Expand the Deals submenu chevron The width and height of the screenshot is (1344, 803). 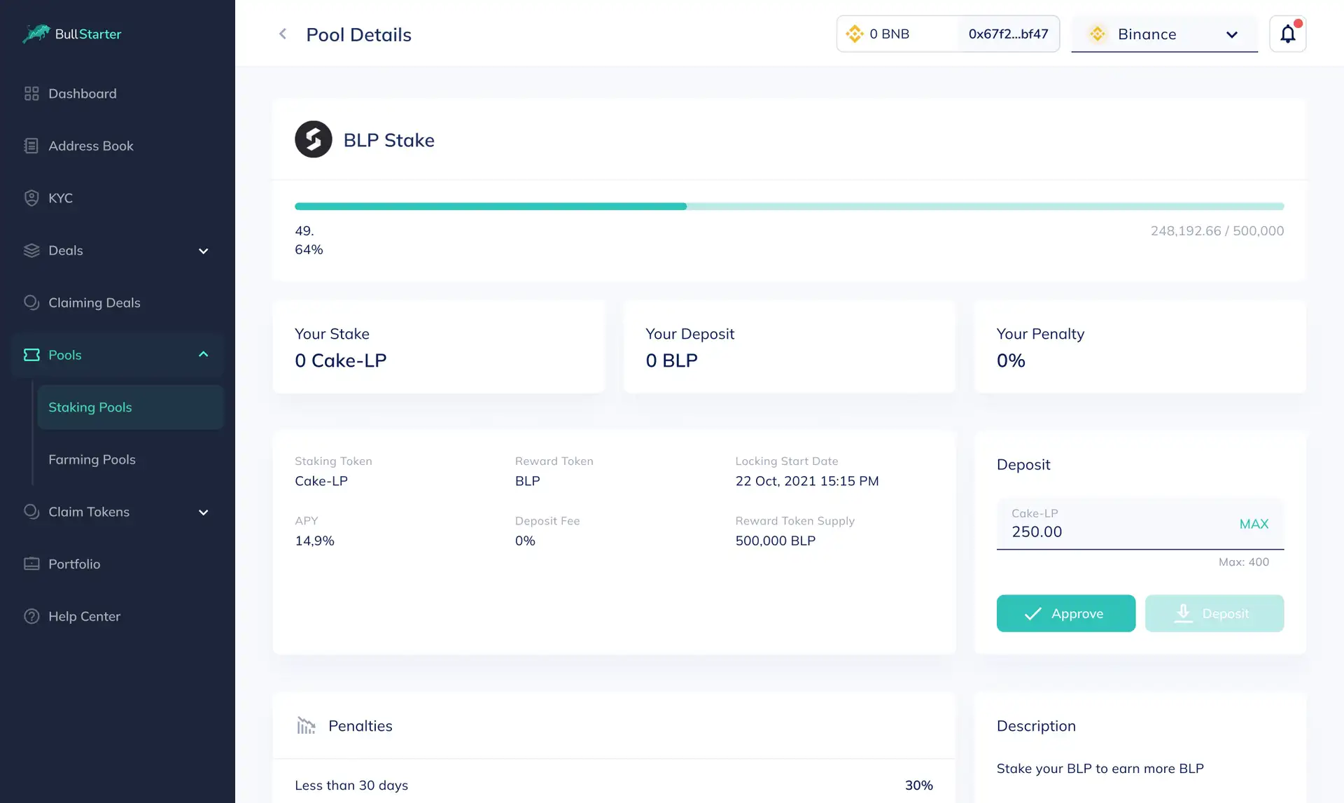pyautogui.click(x=203, y=251)
